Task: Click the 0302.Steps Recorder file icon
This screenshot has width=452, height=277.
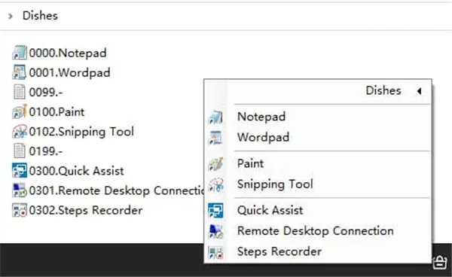Action: 20,210
